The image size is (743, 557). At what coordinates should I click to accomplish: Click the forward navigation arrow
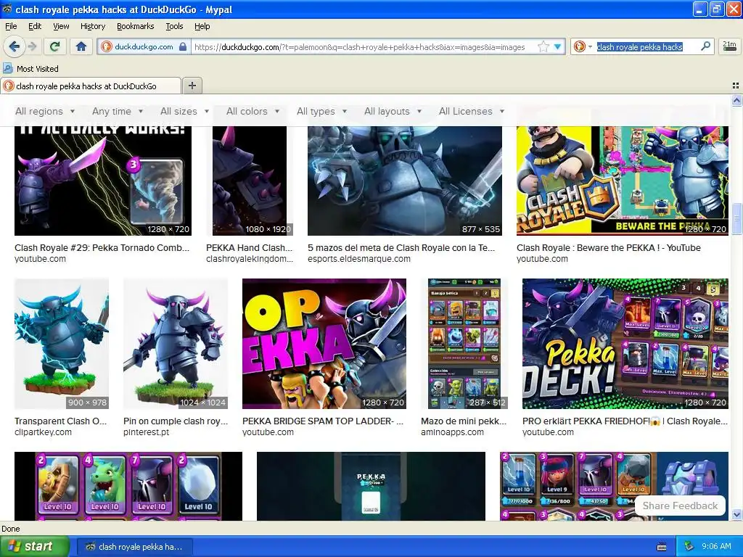coord(32,46)
